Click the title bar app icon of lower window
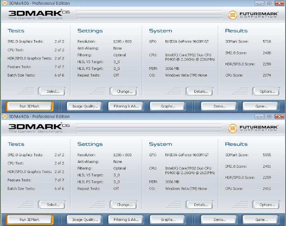286x226 pixels. [x=5, y=116]
